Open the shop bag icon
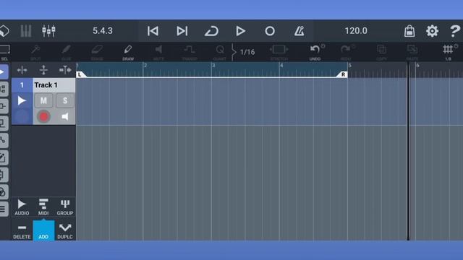This screenshot has width=463, height=260. (x=409, y=31)
